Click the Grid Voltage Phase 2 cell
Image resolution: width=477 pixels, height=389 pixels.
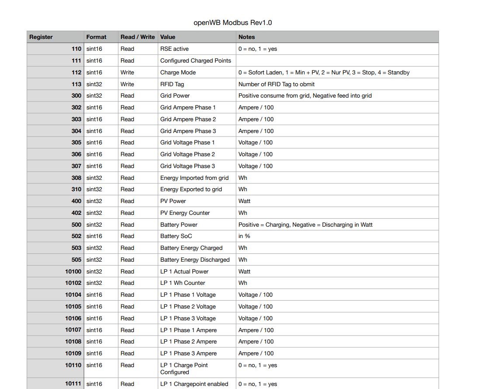(x=197, y=154)
